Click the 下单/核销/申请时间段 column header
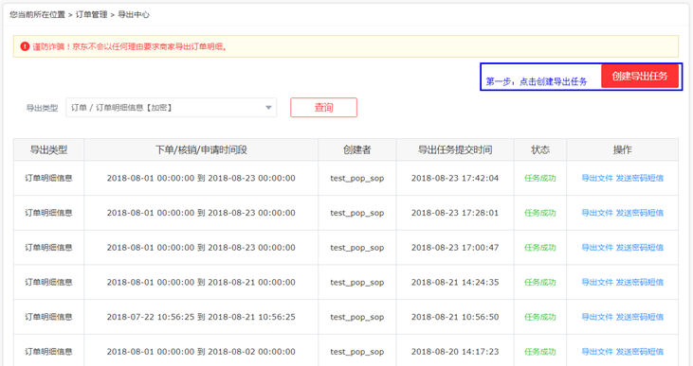693x366 pixels. click(201, 150)
